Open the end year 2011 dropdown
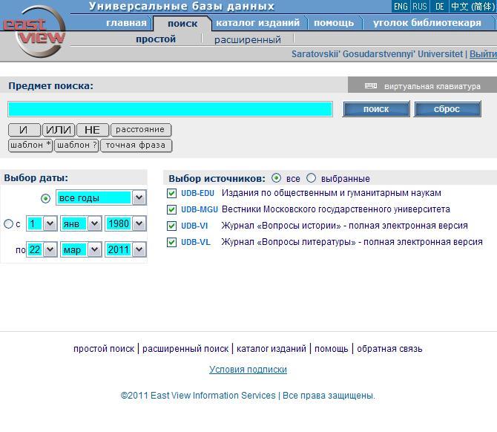497x432 pixels. (x=139, y=250)
